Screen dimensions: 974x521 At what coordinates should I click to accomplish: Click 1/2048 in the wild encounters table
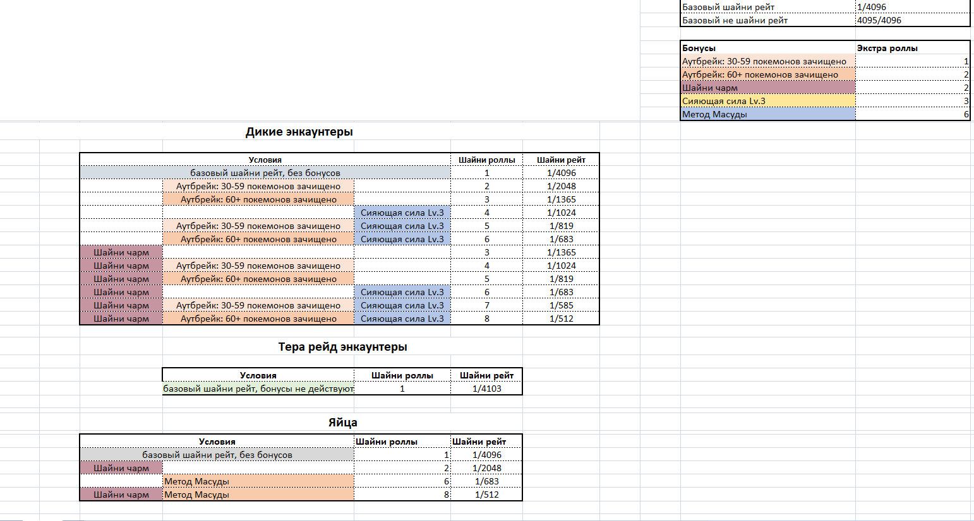pos(561,186)
